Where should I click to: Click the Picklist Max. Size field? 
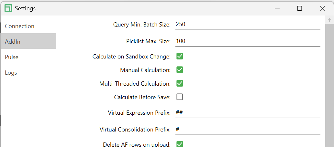click(248, 41)
